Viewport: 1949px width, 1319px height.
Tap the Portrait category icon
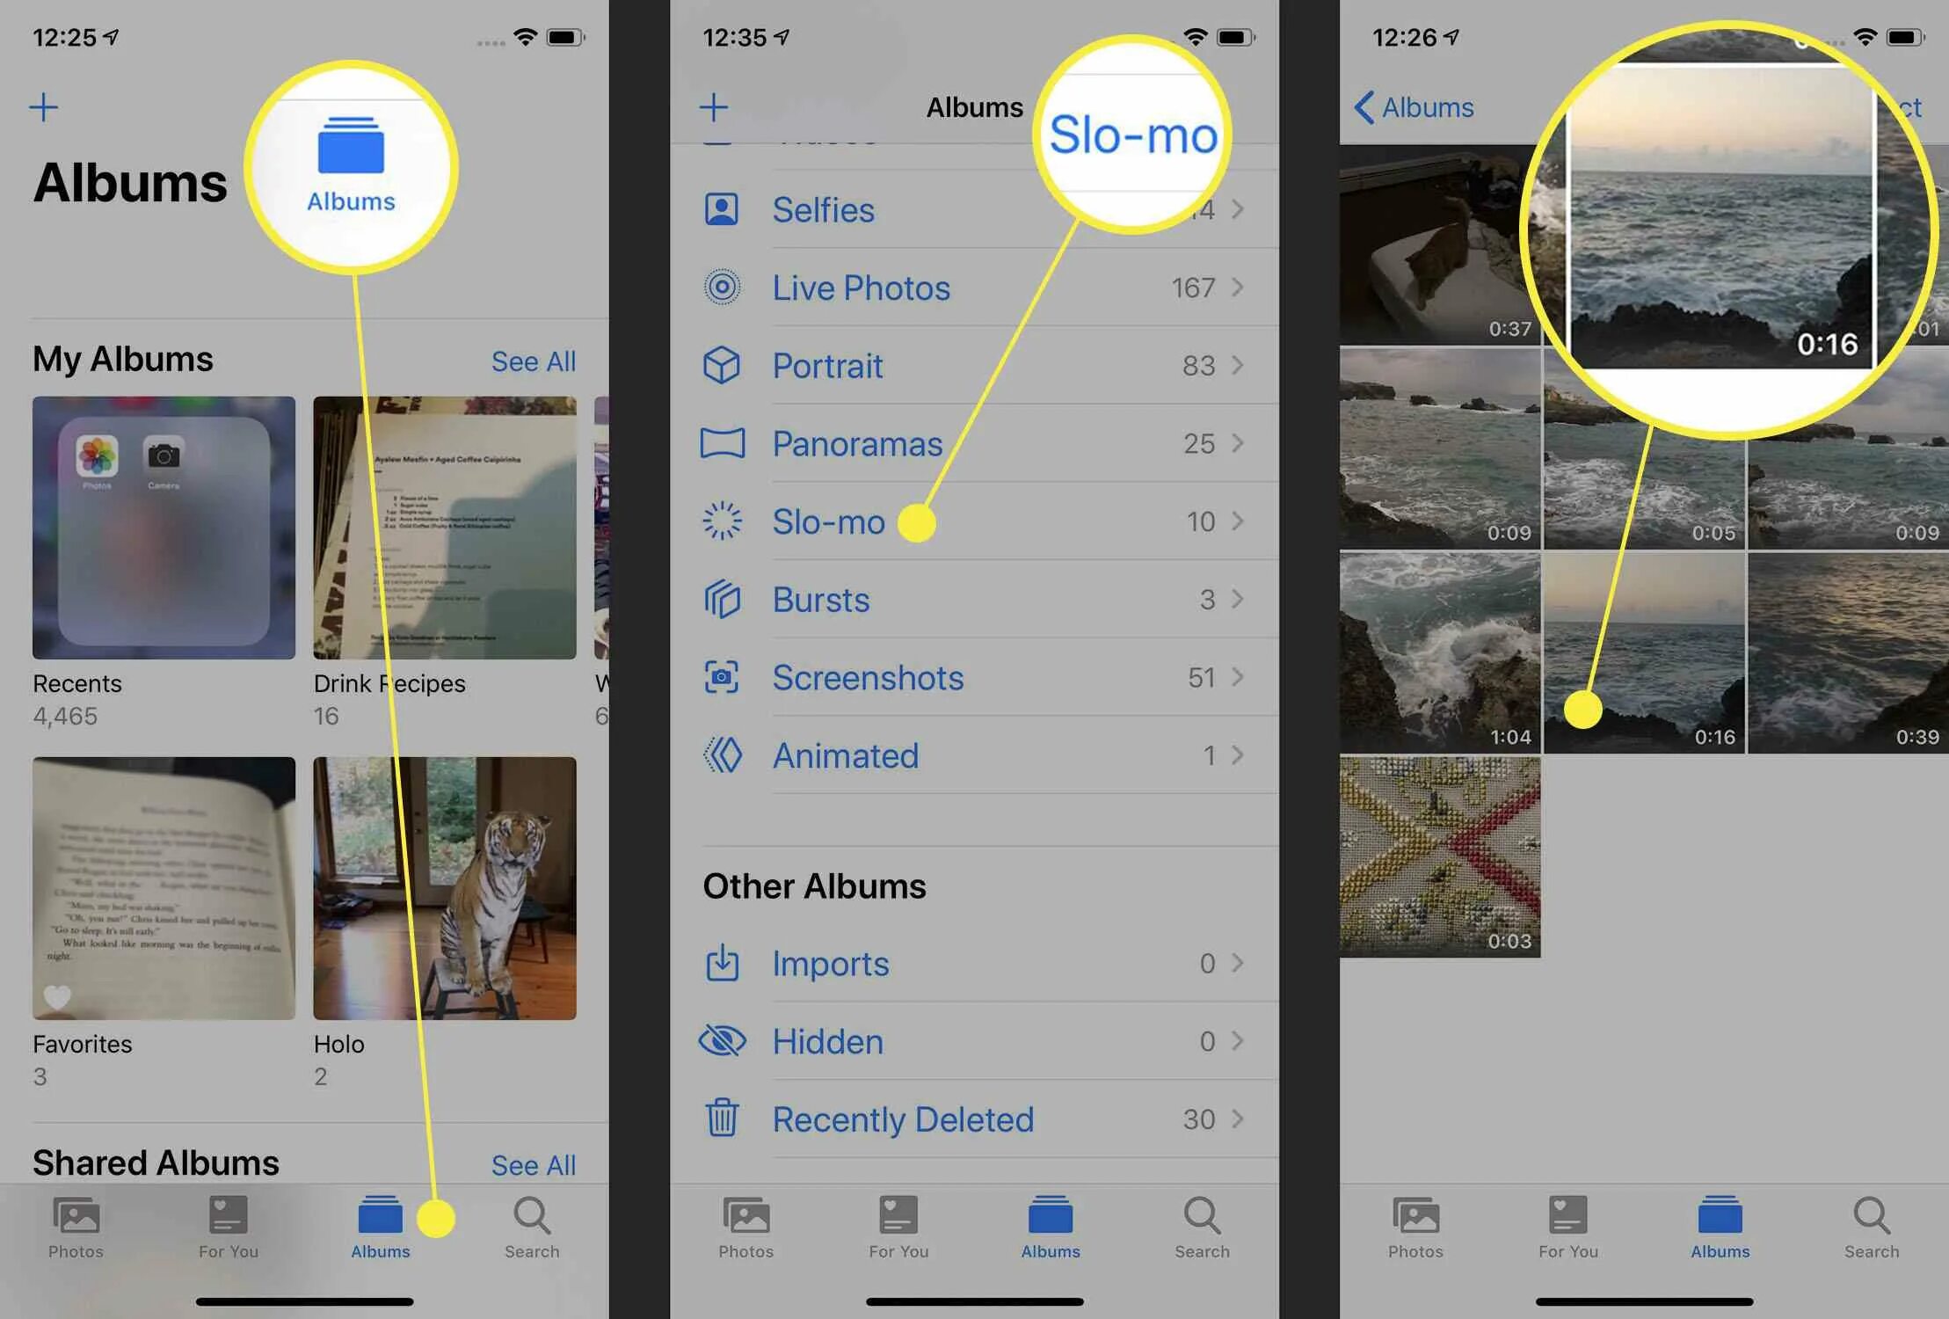coord(727,365)
